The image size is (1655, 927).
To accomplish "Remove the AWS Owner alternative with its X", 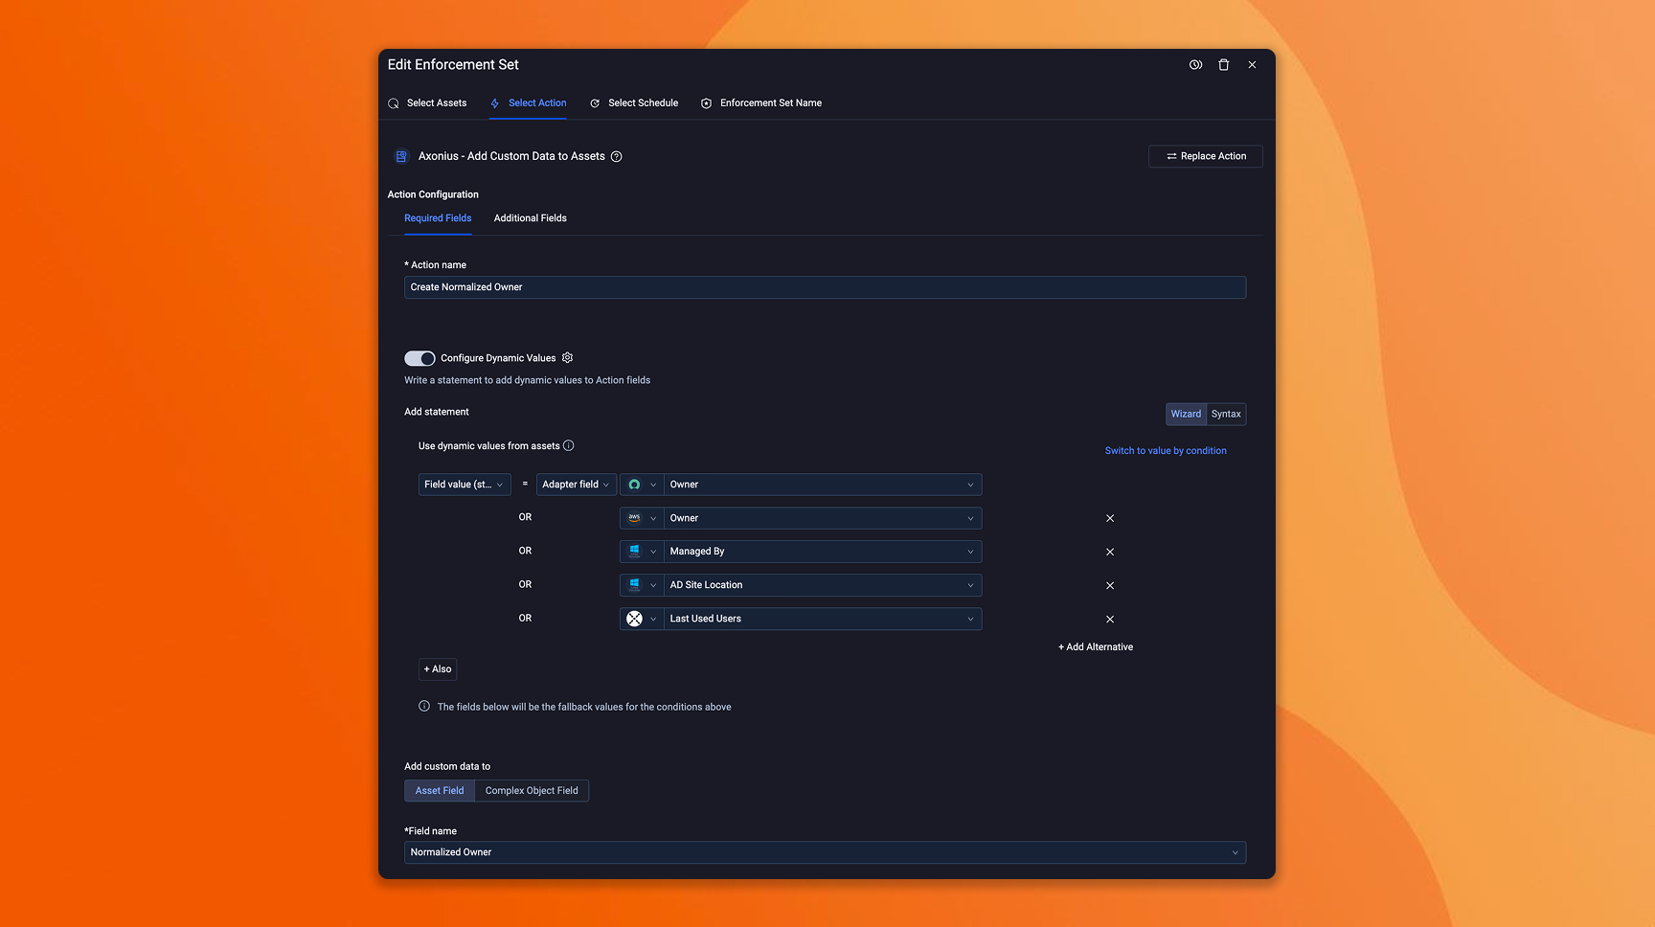I will 1110,518.
